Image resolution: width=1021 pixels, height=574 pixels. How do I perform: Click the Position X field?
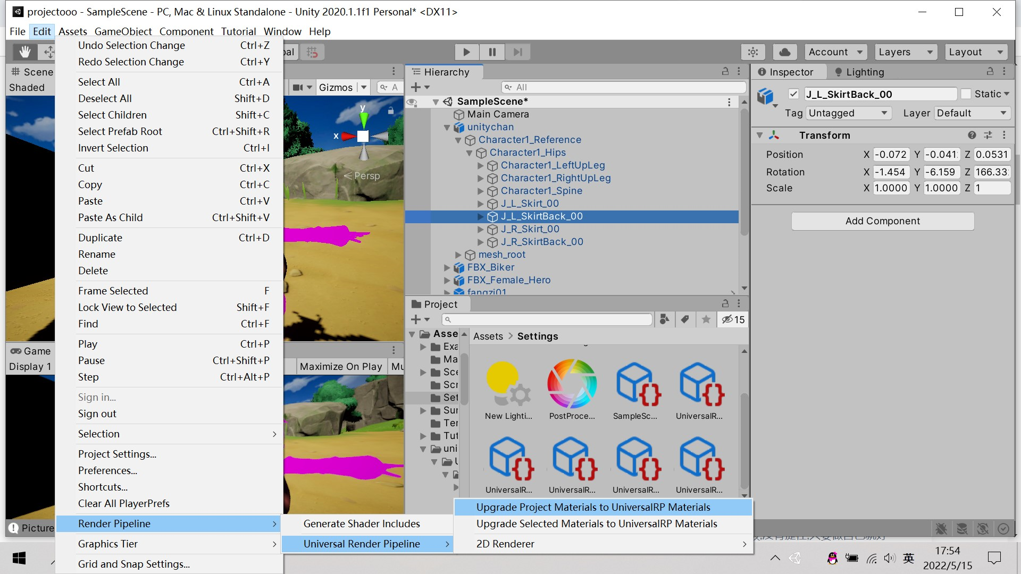[891, 155]
